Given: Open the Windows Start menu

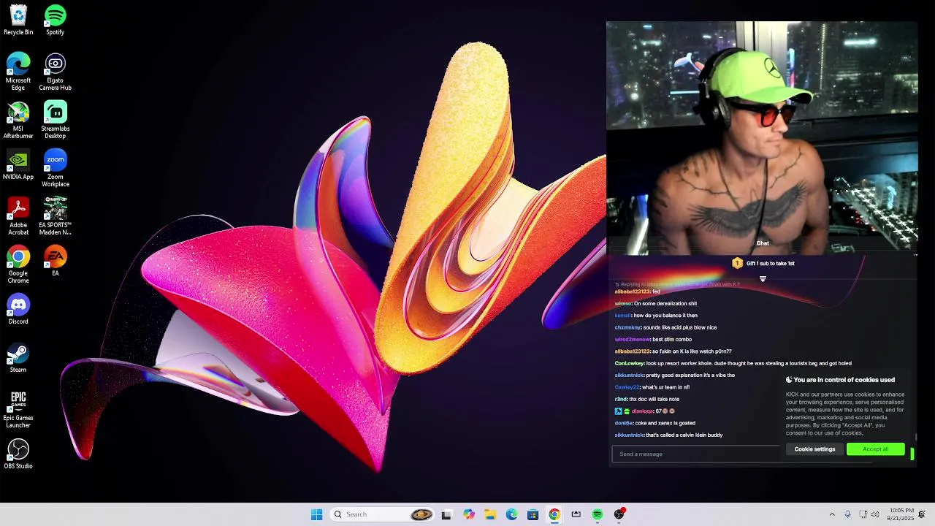Looking at the screenshot, I should pos(316,514).
